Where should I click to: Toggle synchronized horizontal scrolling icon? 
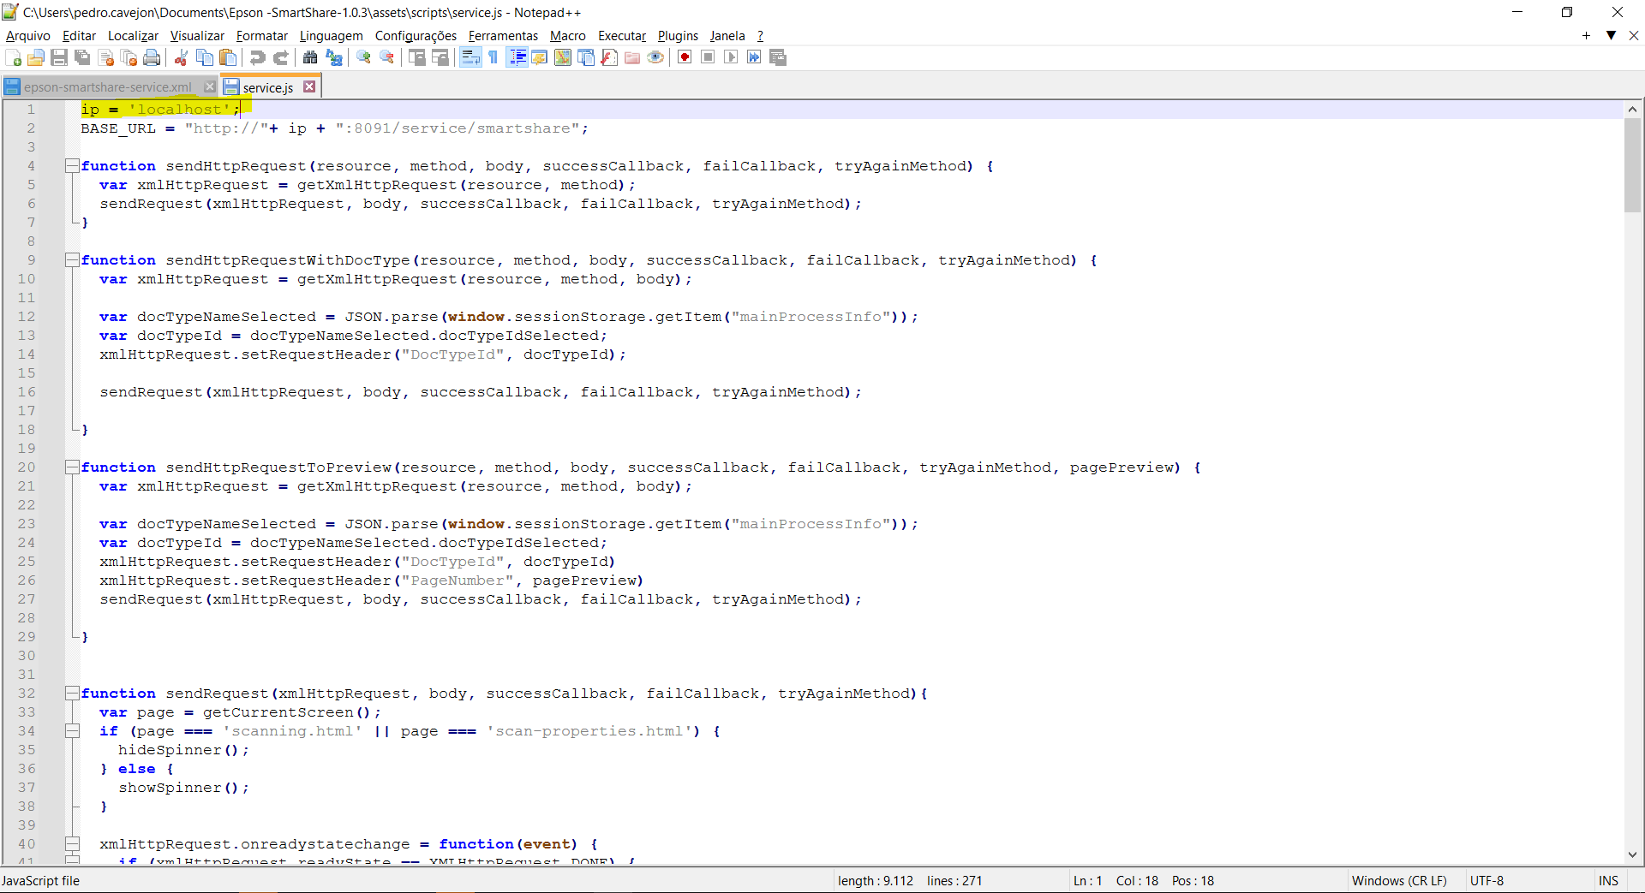[440, 57]
